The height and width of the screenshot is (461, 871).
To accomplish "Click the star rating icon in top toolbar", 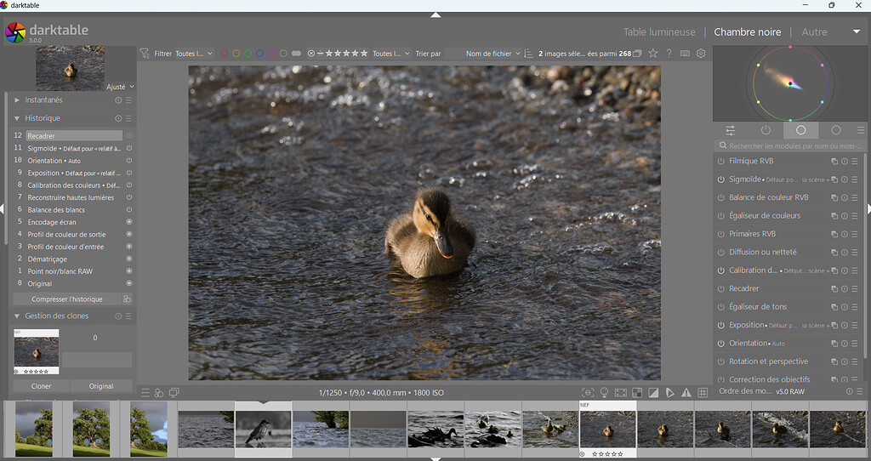I will (652, 54).
